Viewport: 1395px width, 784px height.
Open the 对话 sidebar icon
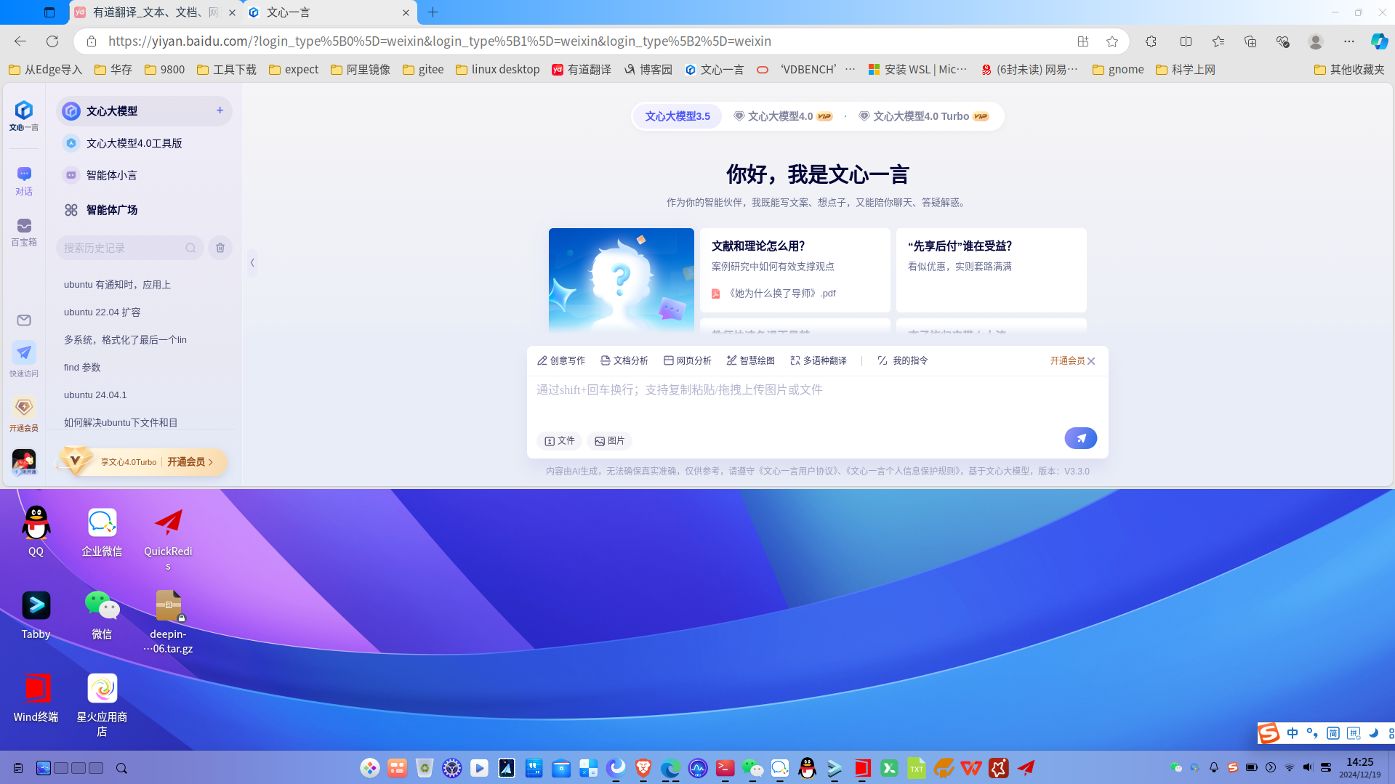point(24,180)
